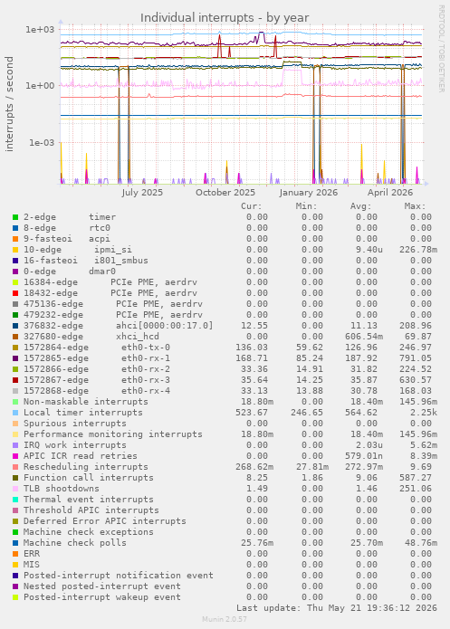Click the '1e+03' y-axis label

40,29
